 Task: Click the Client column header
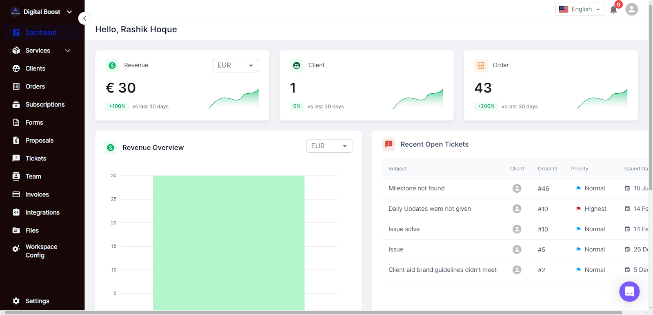(517, 169)
